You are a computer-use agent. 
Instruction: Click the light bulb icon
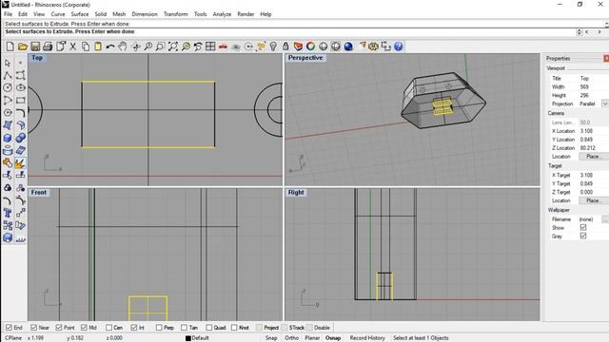[273, 47]
